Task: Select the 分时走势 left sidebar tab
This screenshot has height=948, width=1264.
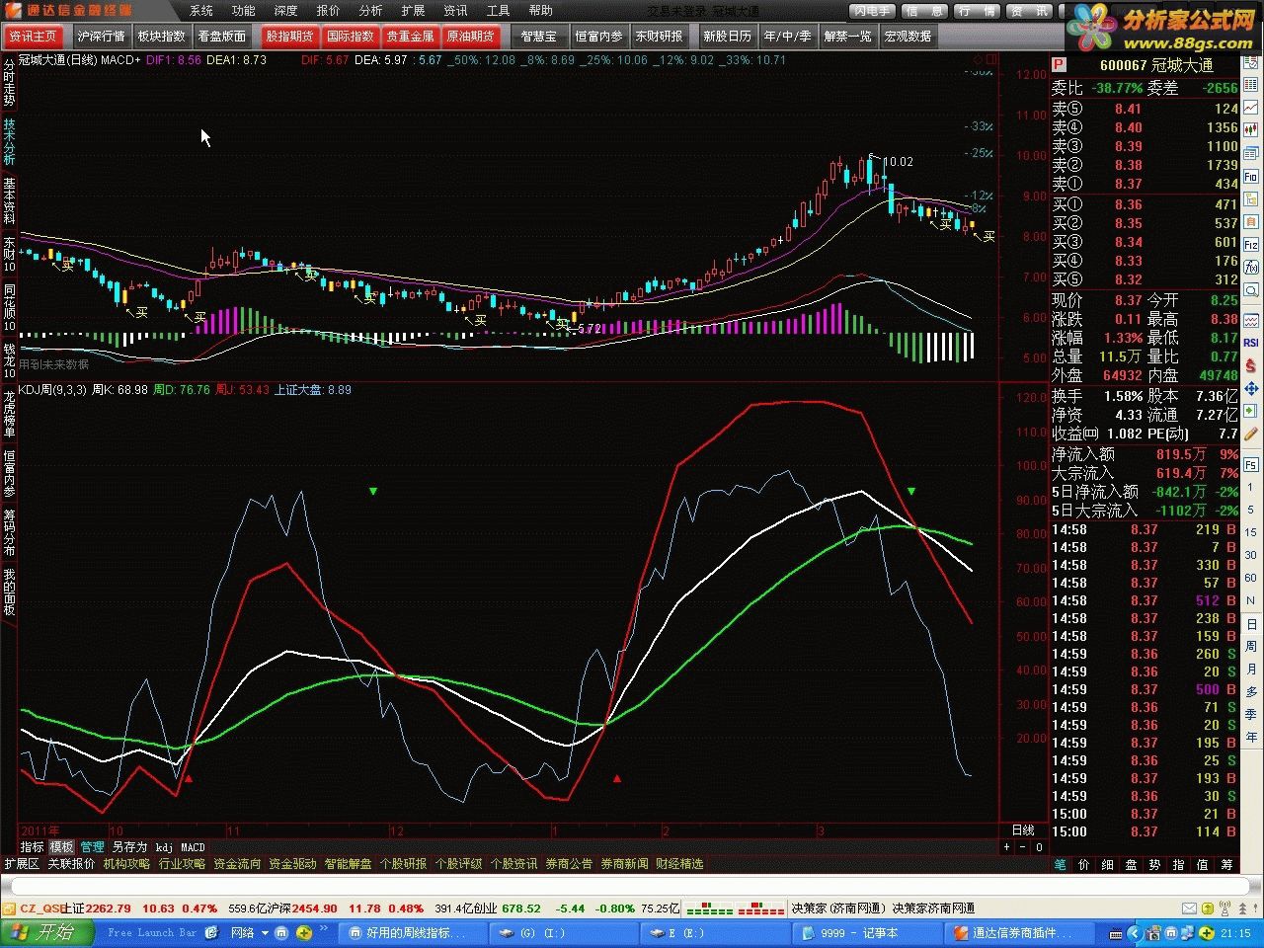Action: 9,83
